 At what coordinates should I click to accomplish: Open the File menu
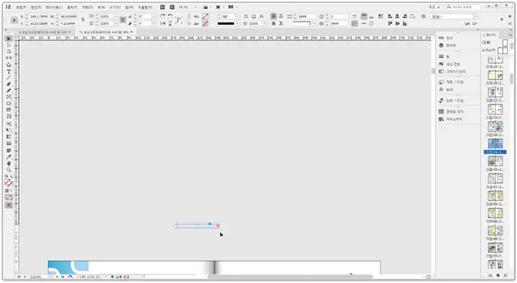point(21,7)
